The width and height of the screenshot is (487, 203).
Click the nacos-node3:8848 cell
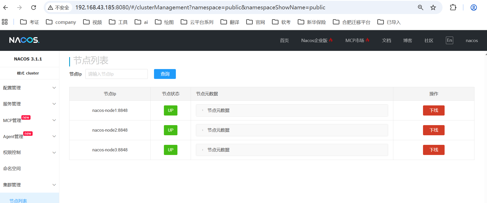[110, 150]
